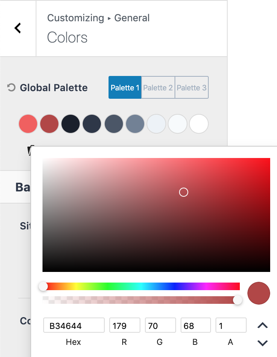277x357 pixels.
Task: Select the second dark red palette swatch
Action: point(49,124)
